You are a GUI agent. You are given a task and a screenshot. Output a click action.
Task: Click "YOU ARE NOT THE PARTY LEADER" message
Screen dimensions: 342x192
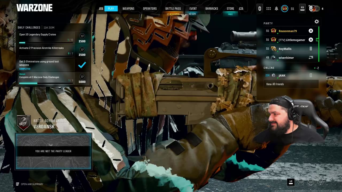[53, 151]
